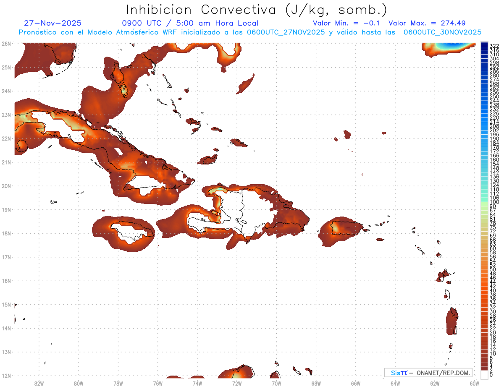Click the colorbar value 50
This screenshot has height=389, width=504.
click(x=493, y=269)
